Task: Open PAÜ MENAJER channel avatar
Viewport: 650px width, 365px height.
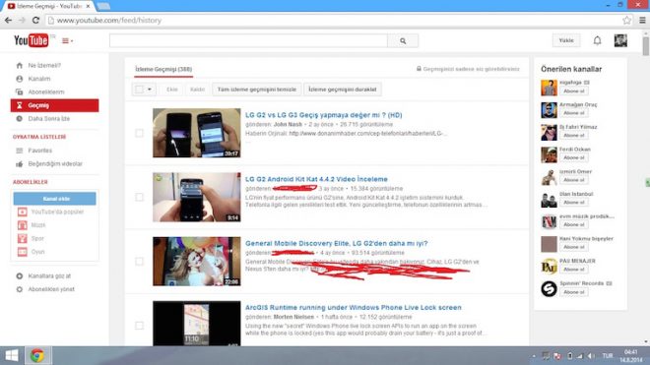Action: 549,267
